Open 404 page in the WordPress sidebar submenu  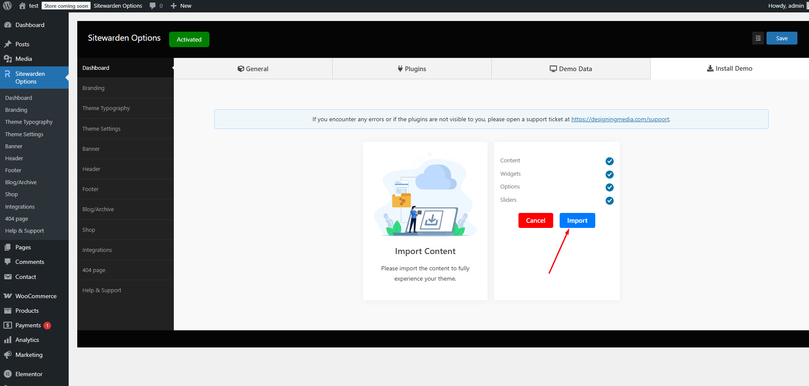[17, 218]
